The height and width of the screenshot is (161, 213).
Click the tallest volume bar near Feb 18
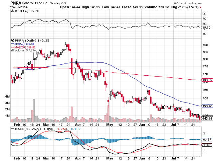coord(34,111)
